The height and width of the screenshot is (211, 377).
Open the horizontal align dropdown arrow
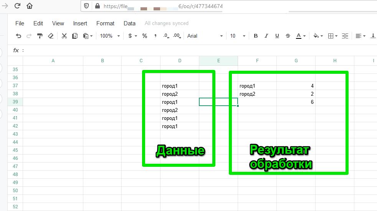tap(364, 36)
